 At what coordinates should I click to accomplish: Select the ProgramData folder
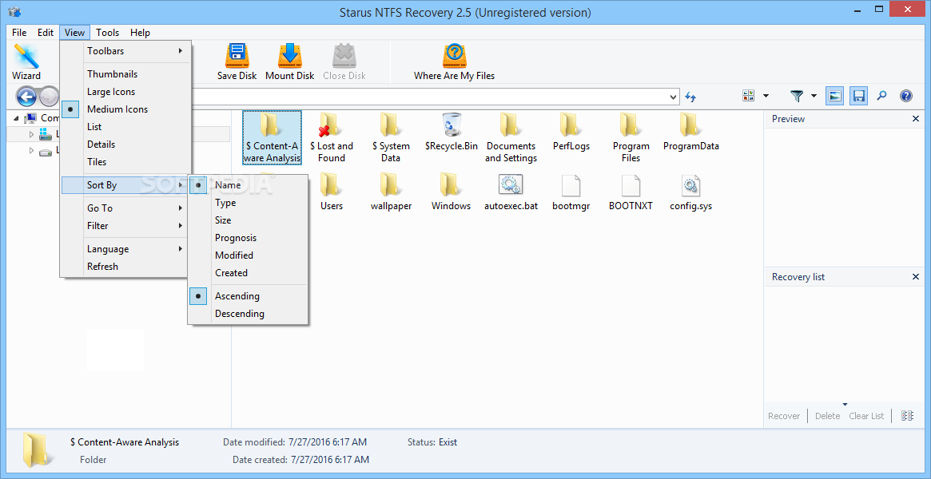690,132
